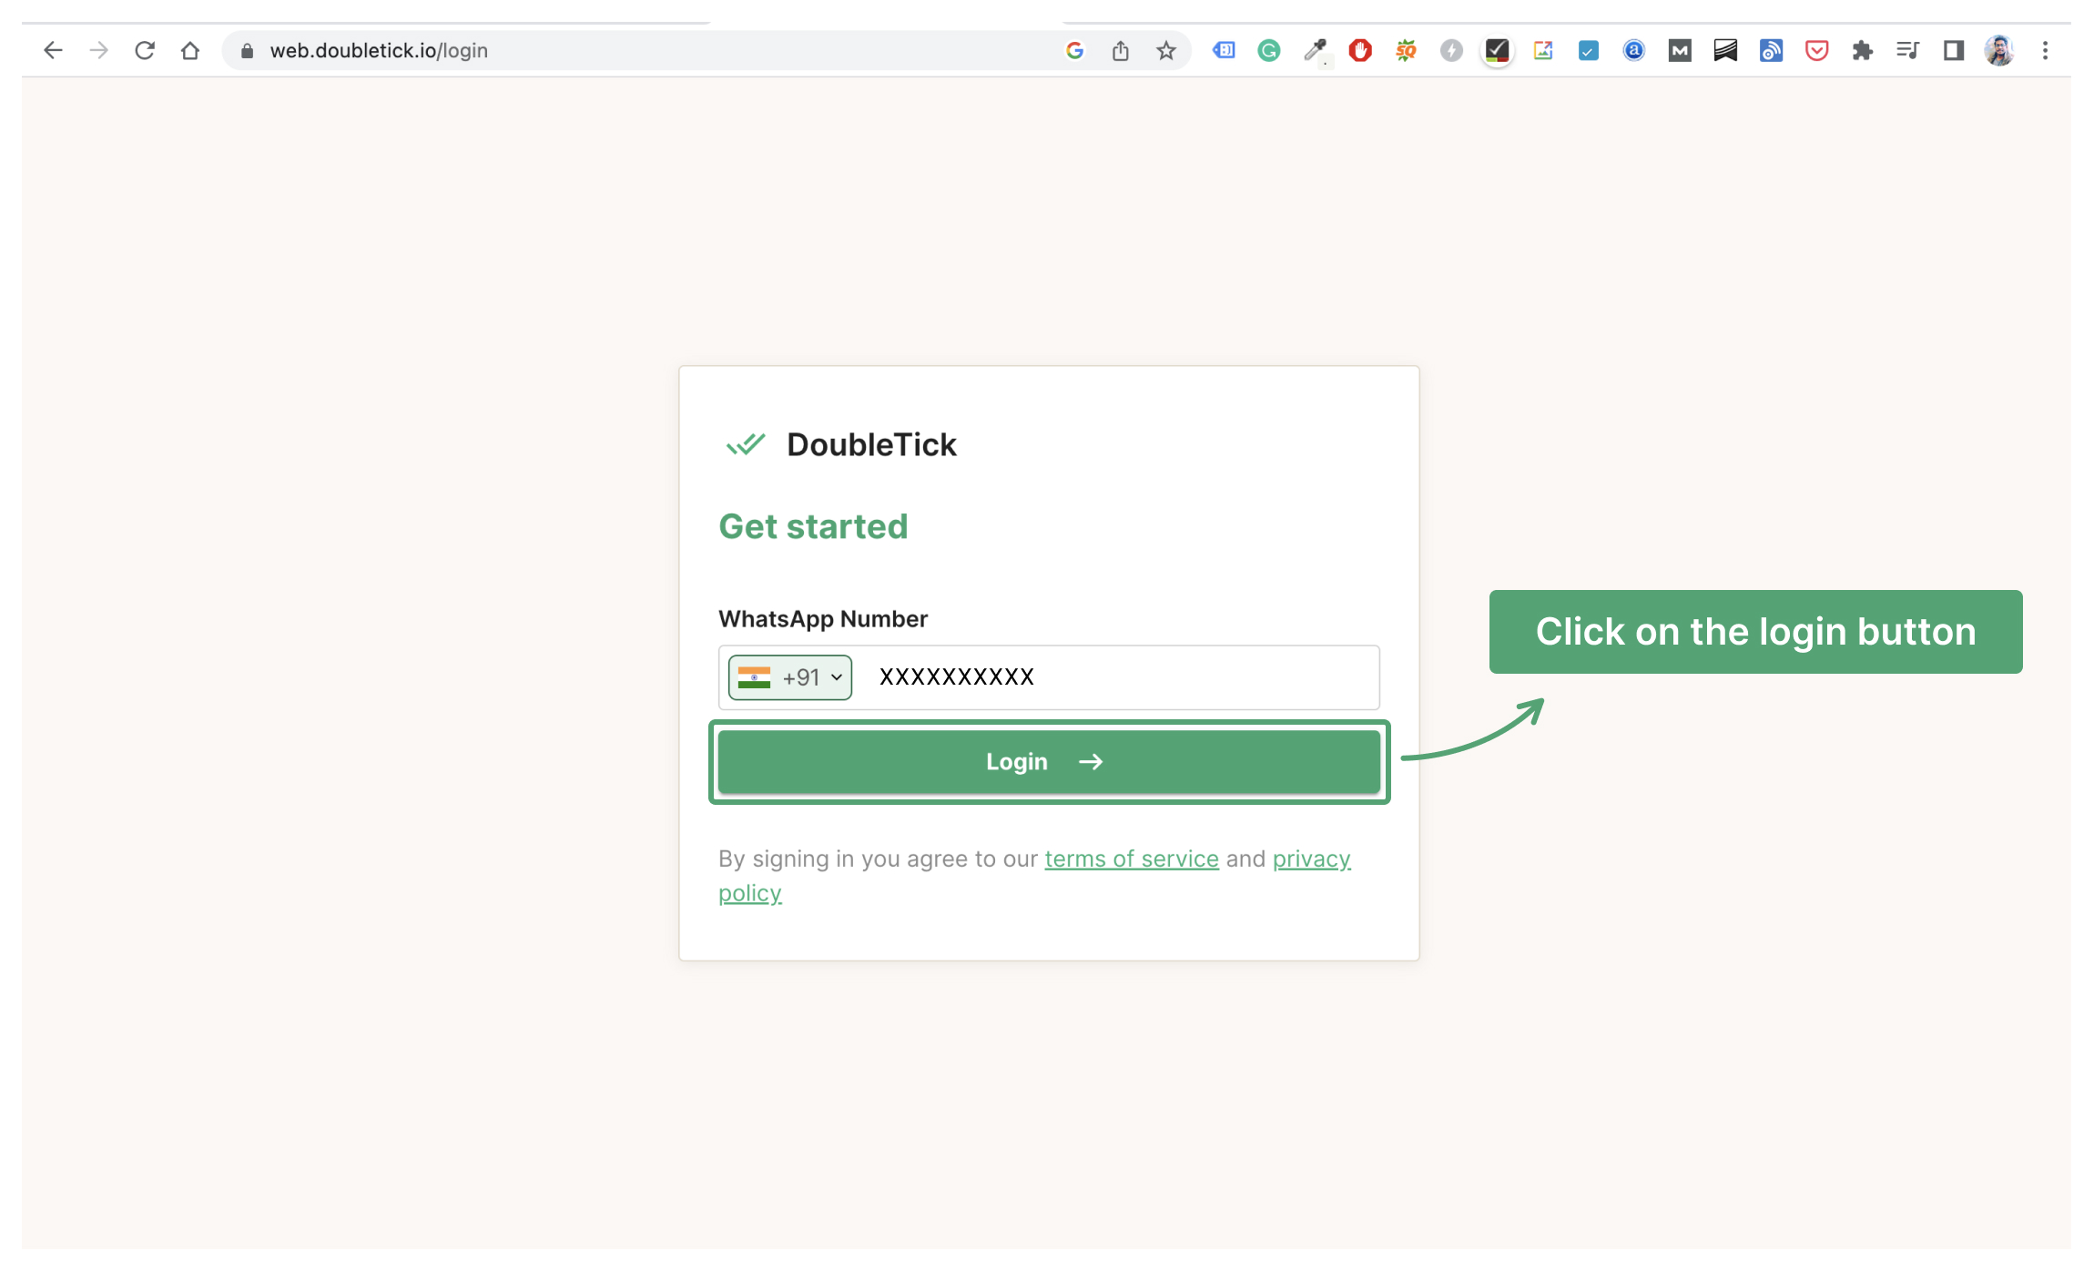2094x1271 pixels.
Task: Click the reload page icon
Action: click(144, 49)
